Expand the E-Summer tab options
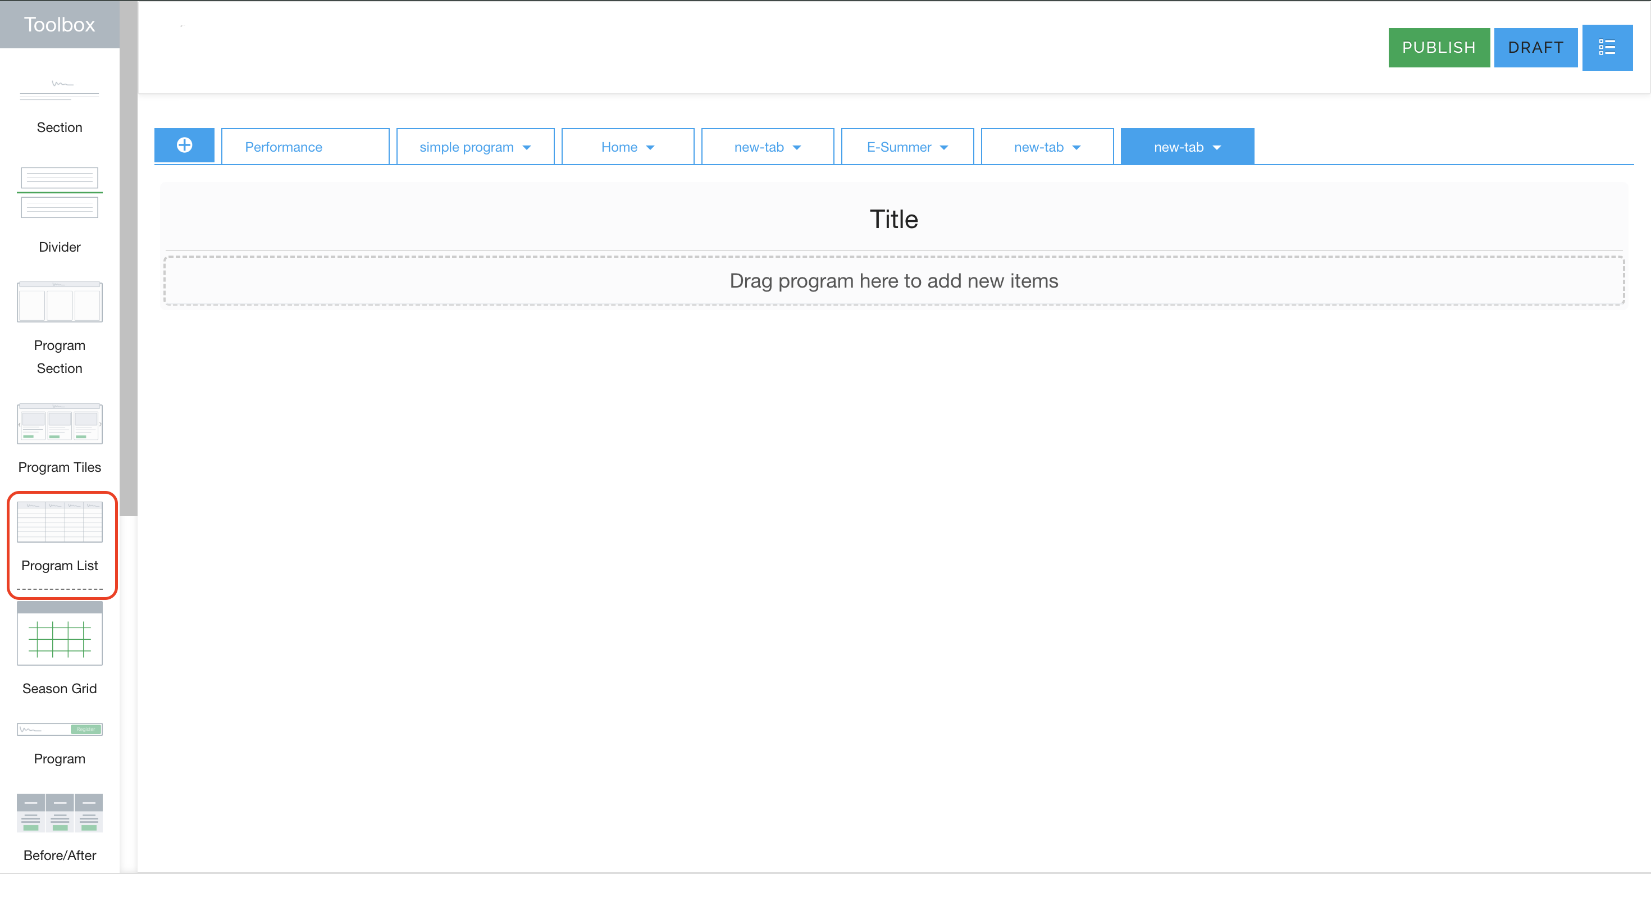1651x901 pixels. pyautogui.click(x=943, y=146)
